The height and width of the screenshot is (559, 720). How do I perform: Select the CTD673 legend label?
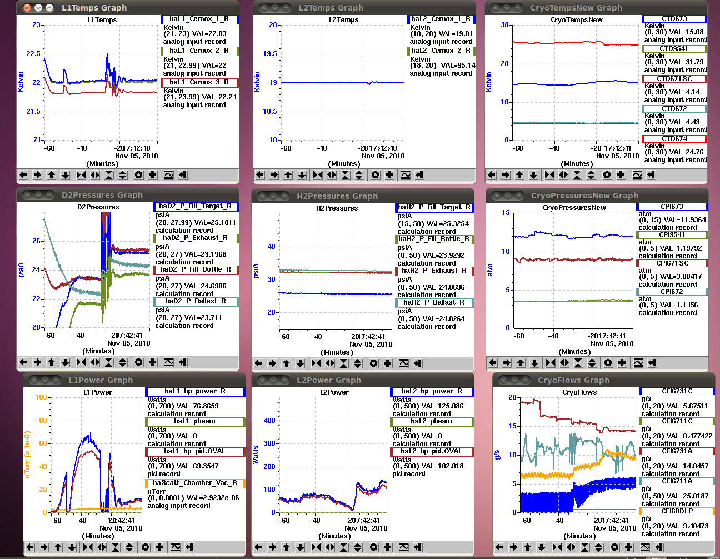tap(674, 19)
